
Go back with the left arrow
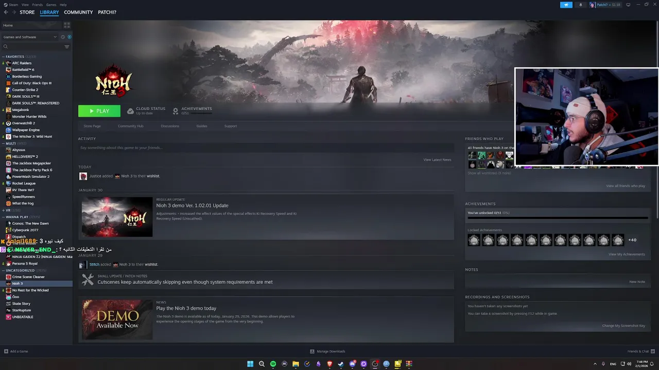click(x=6, y=12)
